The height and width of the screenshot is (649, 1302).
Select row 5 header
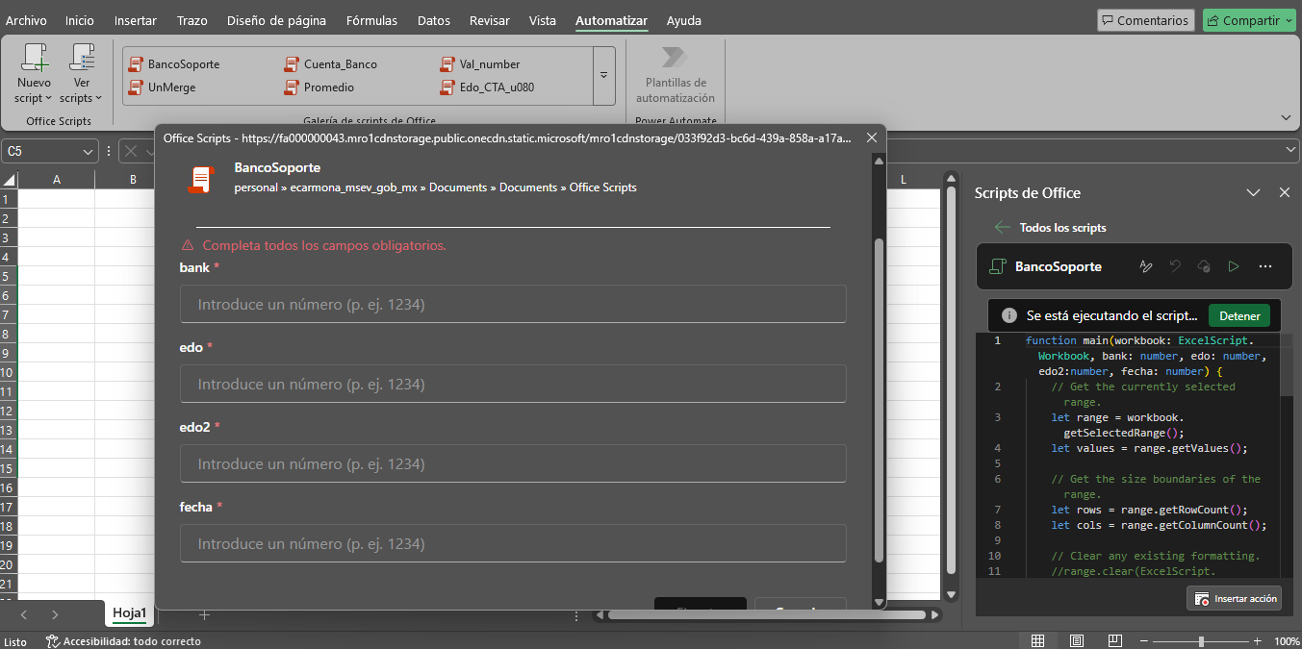pyautogui.click(x=9, y=276)
